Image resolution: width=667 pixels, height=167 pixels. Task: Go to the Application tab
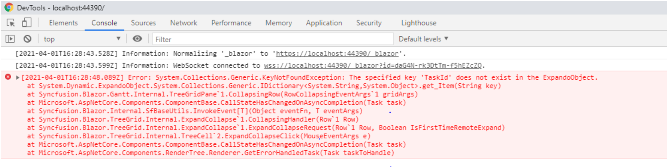[324, 23]
